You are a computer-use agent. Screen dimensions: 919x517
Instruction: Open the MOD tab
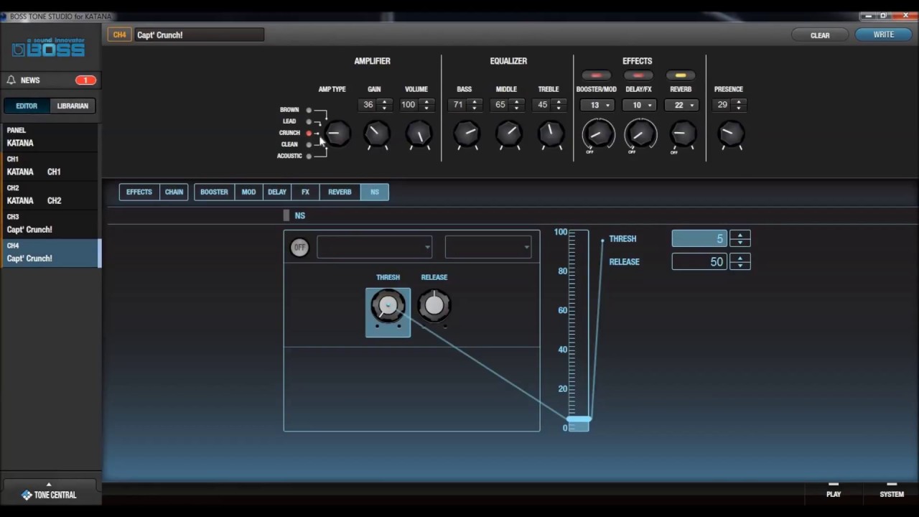[x=248, y=192]
